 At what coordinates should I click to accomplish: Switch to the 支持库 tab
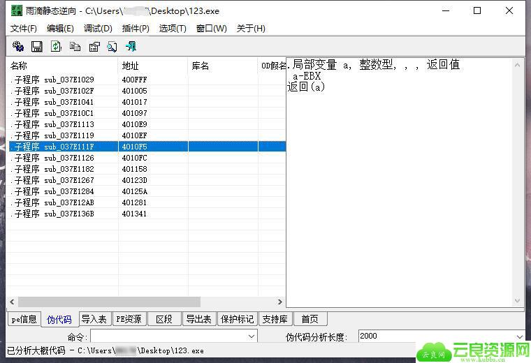[x=275, y=319]
